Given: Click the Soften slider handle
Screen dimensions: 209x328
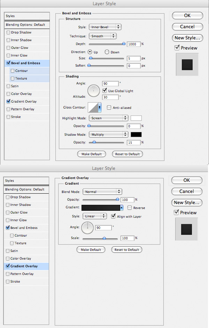Looking at the screenshot, I should (x=89, y=65).
